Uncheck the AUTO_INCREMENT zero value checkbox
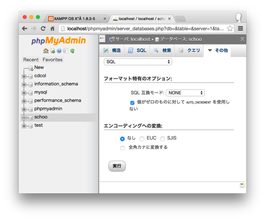 pos(132,103)
